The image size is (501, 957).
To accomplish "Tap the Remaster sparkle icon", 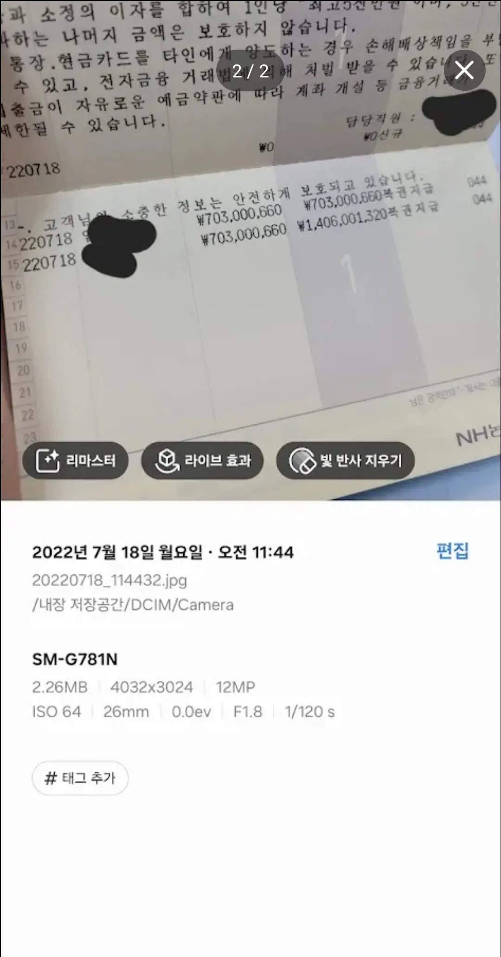I will click(x=48, y=460).
